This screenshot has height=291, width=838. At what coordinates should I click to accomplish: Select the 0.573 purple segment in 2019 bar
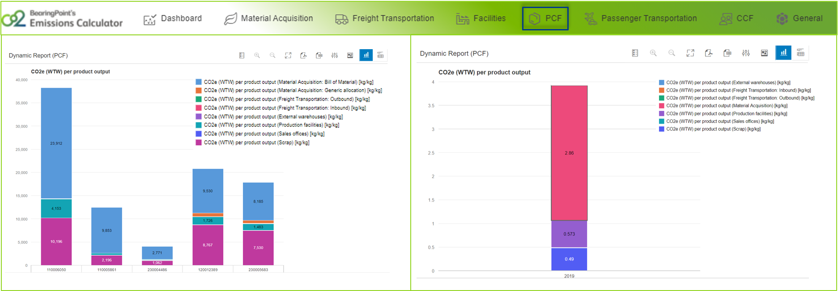pos(569,234)
